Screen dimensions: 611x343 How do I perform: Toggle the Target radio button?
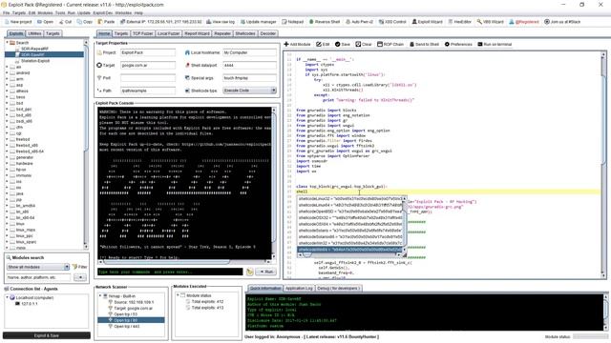tap(99, 66)
